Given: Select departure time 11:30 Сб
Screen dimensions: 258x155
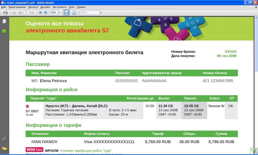Looking at the screenshot, I should pyautogui.click(x=165, y=106).
